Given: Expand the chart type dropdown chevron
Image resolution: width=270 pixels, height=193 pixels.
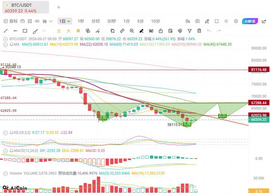Looking at the screenshot, I should [51, 21].
